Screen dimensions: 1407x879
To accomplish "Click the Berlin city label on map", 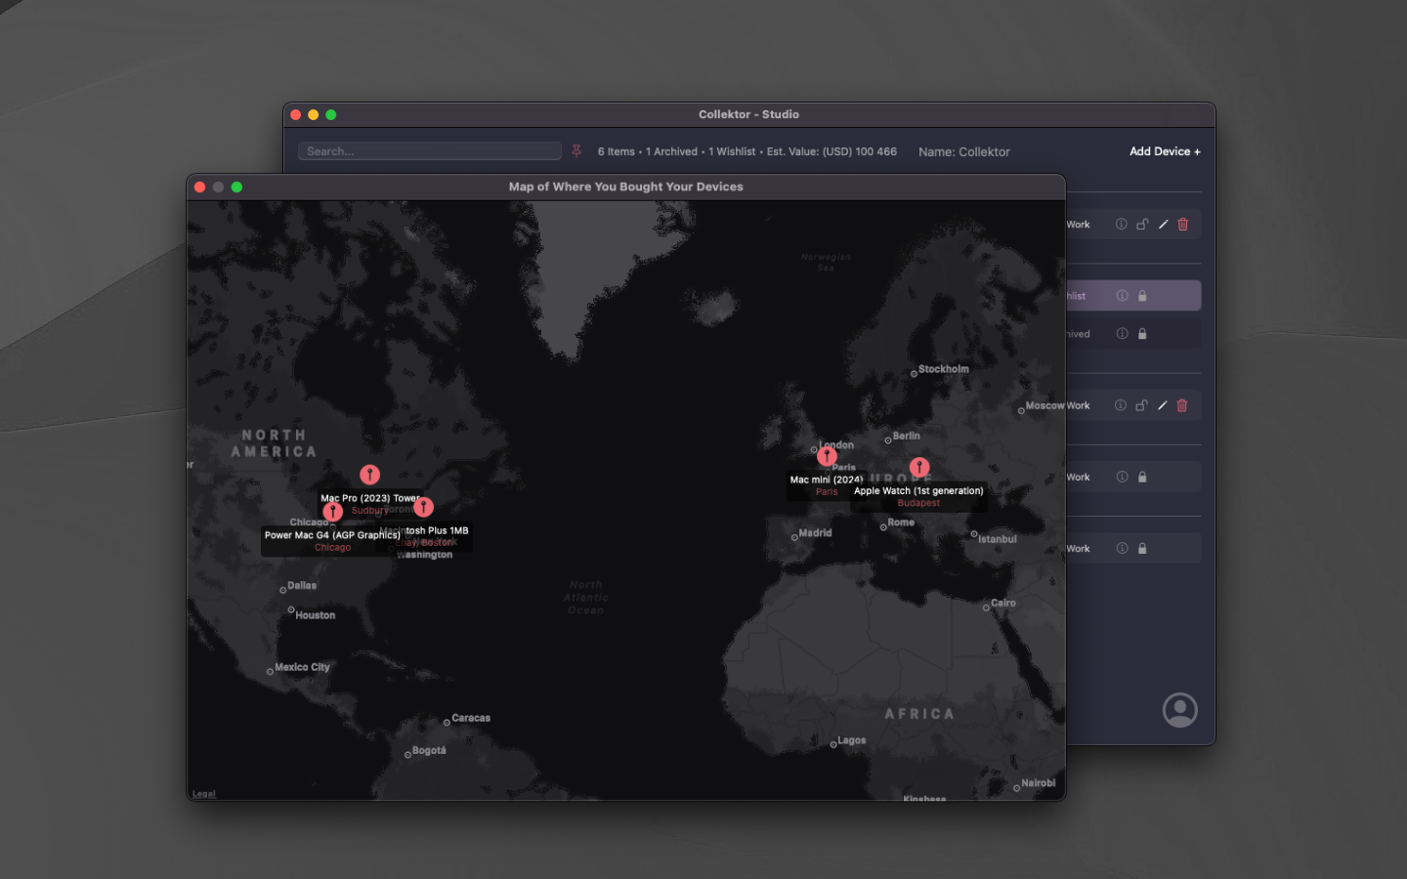I will 906,436.
